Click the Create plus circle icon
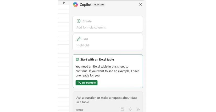Image resolution: width=216 pixels, height=112 pixels. (79, 21)
